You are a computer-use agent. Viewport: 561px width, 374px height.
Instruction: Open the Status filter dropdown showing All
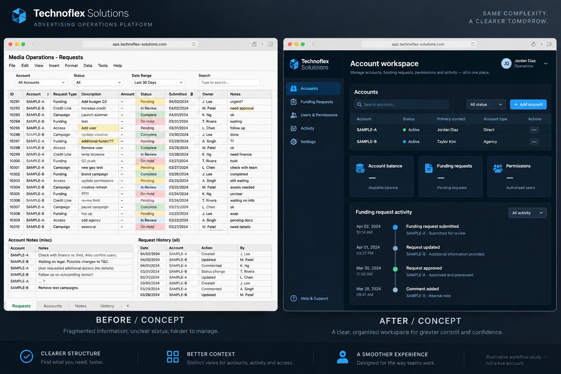pos(99,83)
